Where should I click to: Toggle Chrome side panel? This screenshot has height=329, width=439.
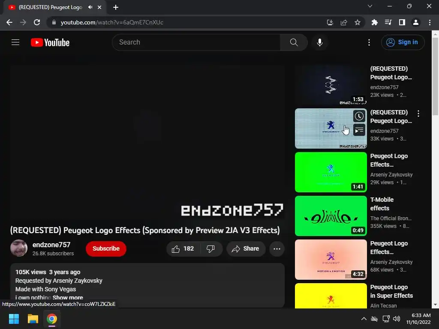tap(402, 22)
